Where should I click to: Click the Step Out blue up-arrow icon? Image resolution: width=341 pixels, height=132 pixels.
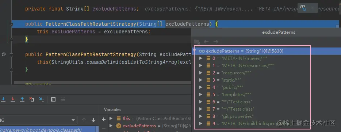22,99
